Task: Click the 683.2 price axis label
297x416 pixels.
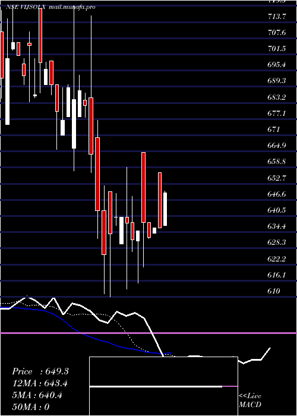Action: pyautogui.click(x=277, y=97)
